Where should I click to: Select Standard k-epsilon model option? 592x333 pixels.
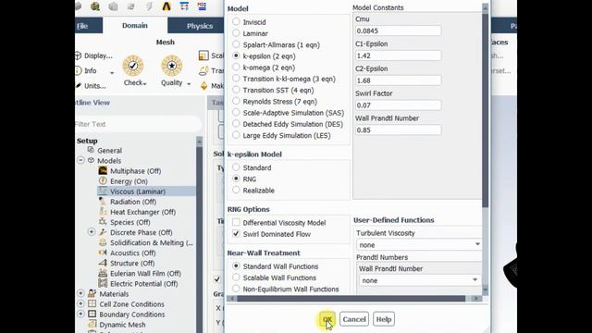(x=236, y=166)
